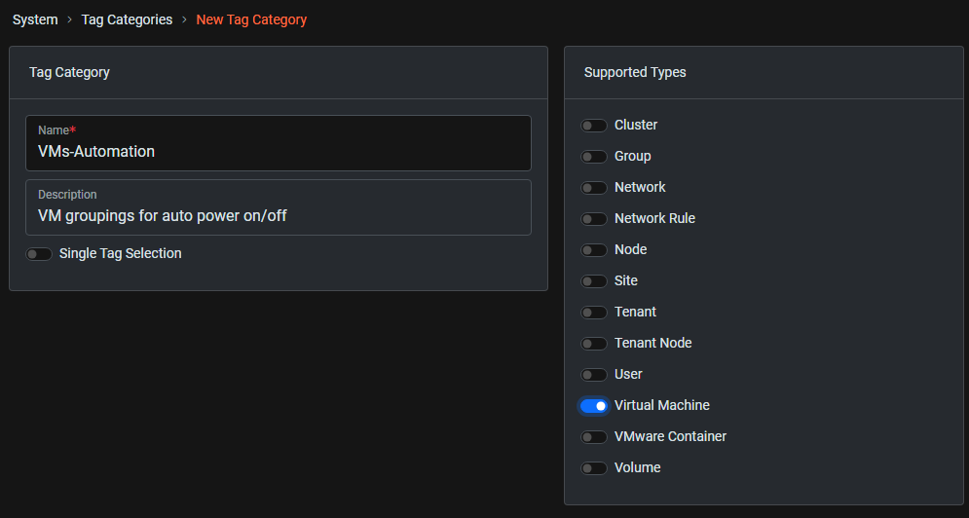Click the Tag Category panel heading
969x518 pixels.
69,72
